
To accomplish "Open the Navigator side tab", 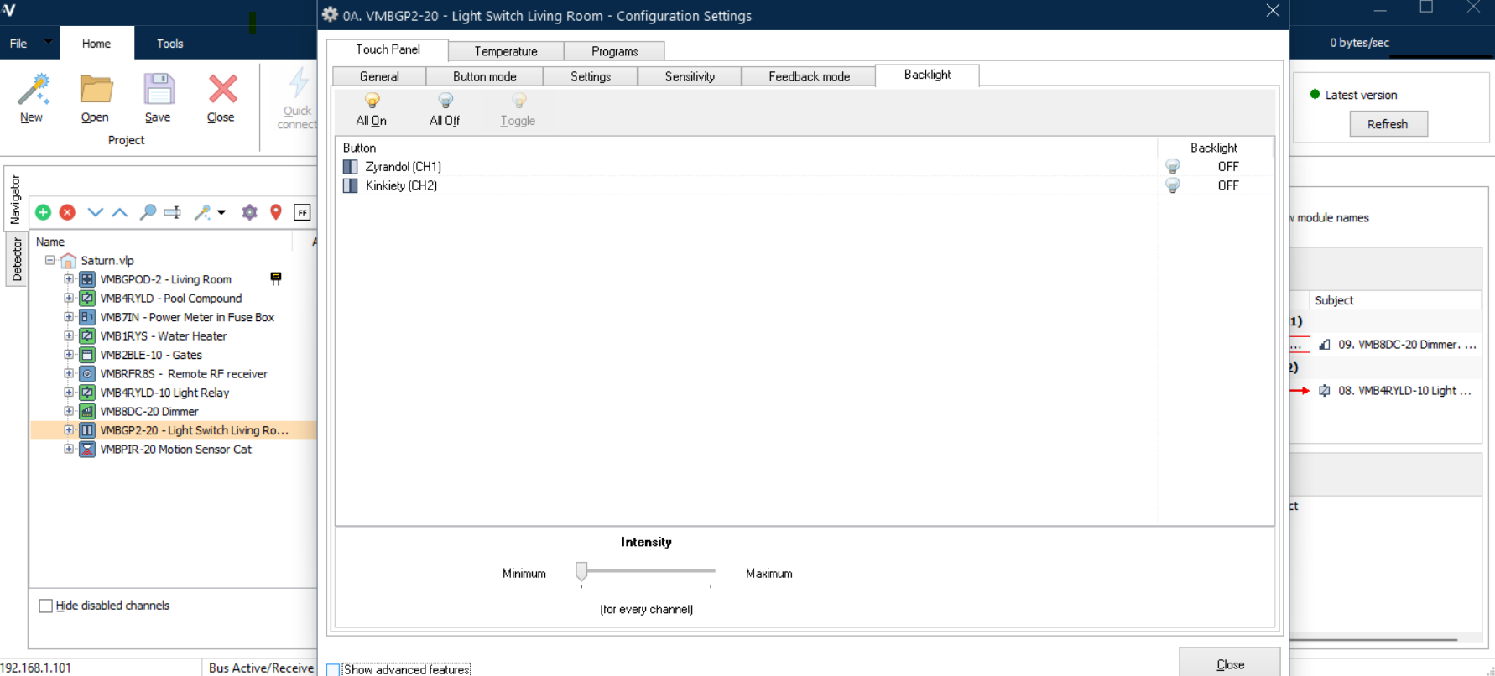I will tap(16, 200).
